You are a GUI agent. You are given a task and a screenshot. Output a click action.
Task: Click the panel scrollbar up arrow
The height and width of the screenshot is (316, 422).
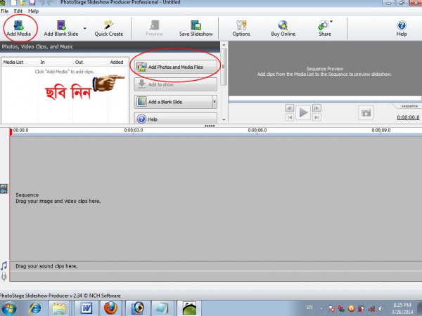pyautogui.click(x=224, y=45)
